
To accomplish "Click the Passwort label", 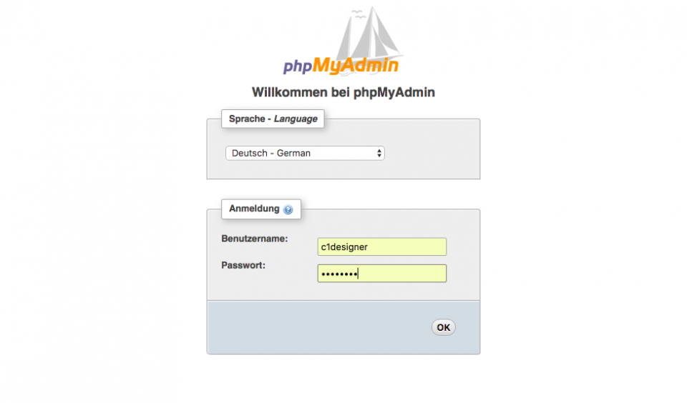I will point(243,265).
